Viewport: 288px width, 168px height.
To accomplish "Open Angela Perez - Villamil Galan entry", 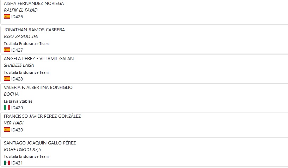I will pyautogui.click(x=39, y=59).
